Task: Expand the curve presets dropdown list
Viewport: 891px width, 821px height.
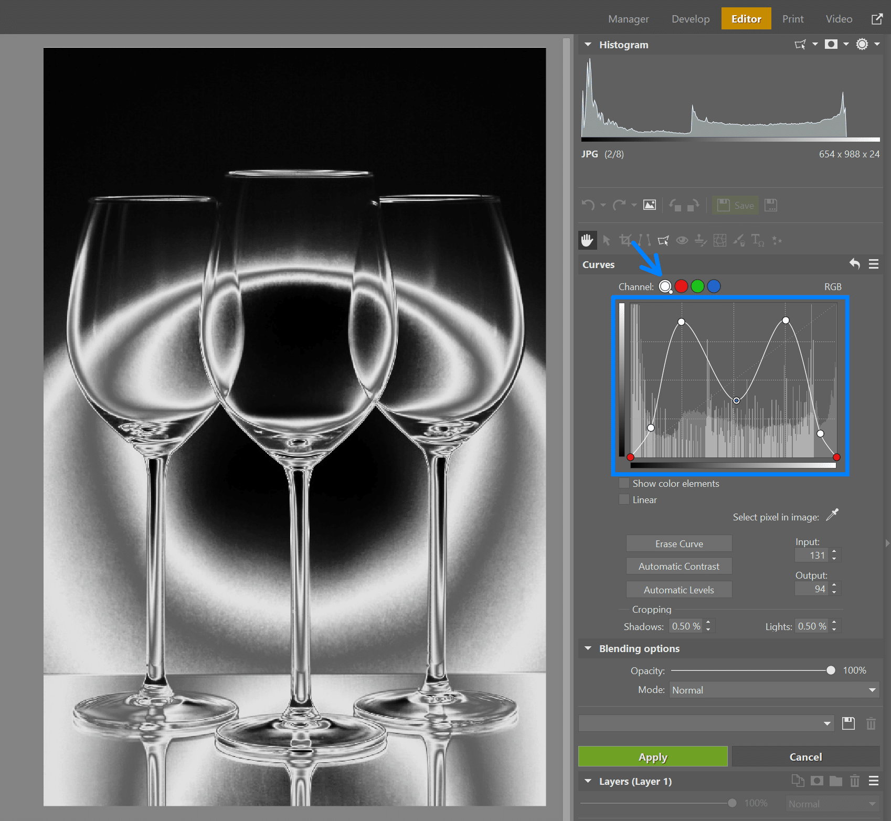Action: 827,723
